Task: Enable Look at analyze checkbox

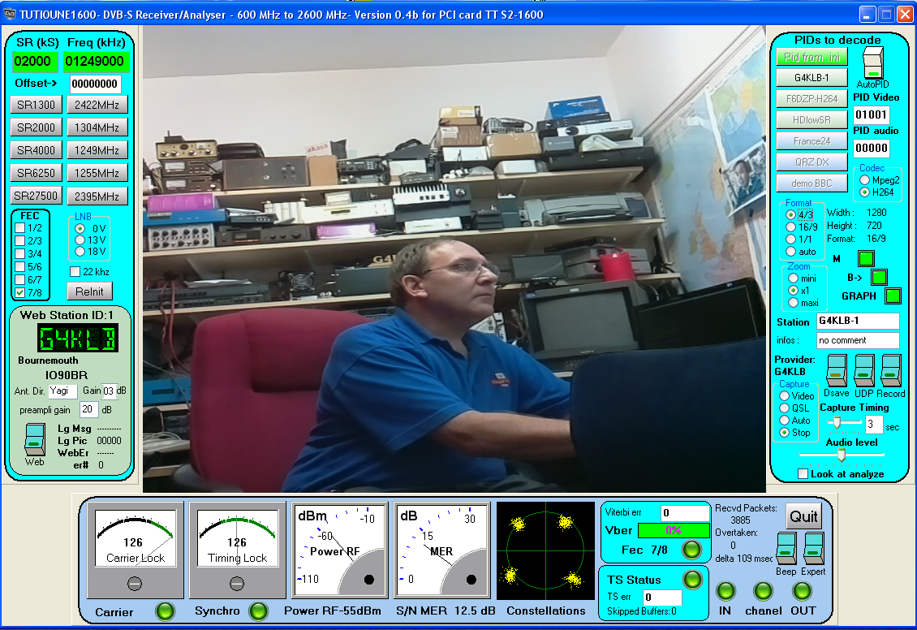Action: (803, 473)
